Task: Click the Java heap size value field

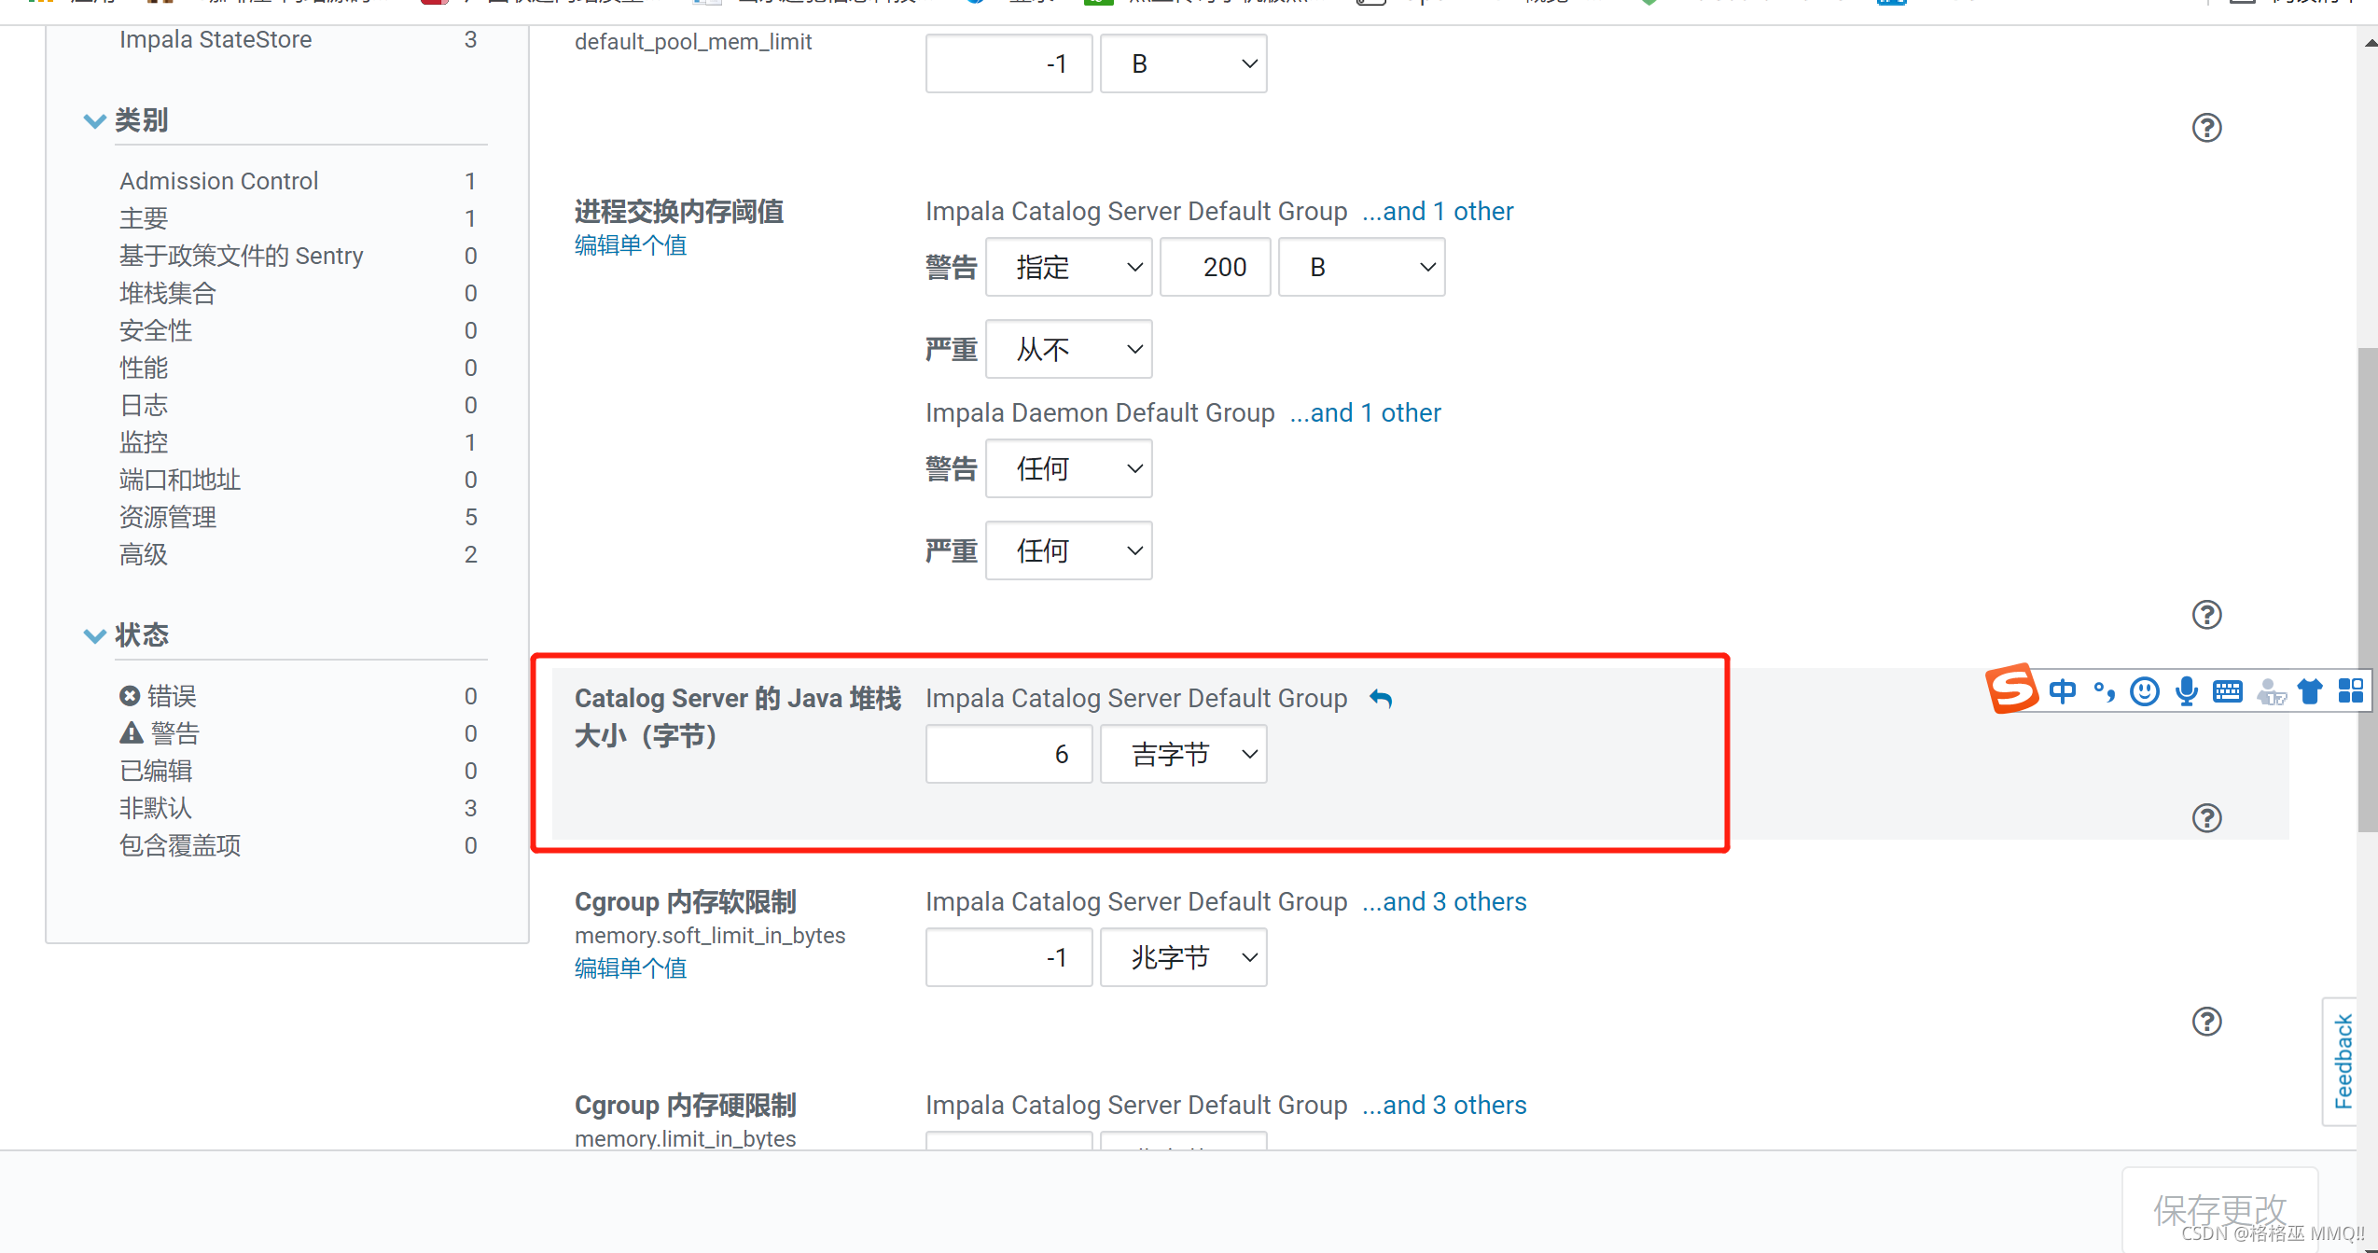Action: (x=1008, y=754)
